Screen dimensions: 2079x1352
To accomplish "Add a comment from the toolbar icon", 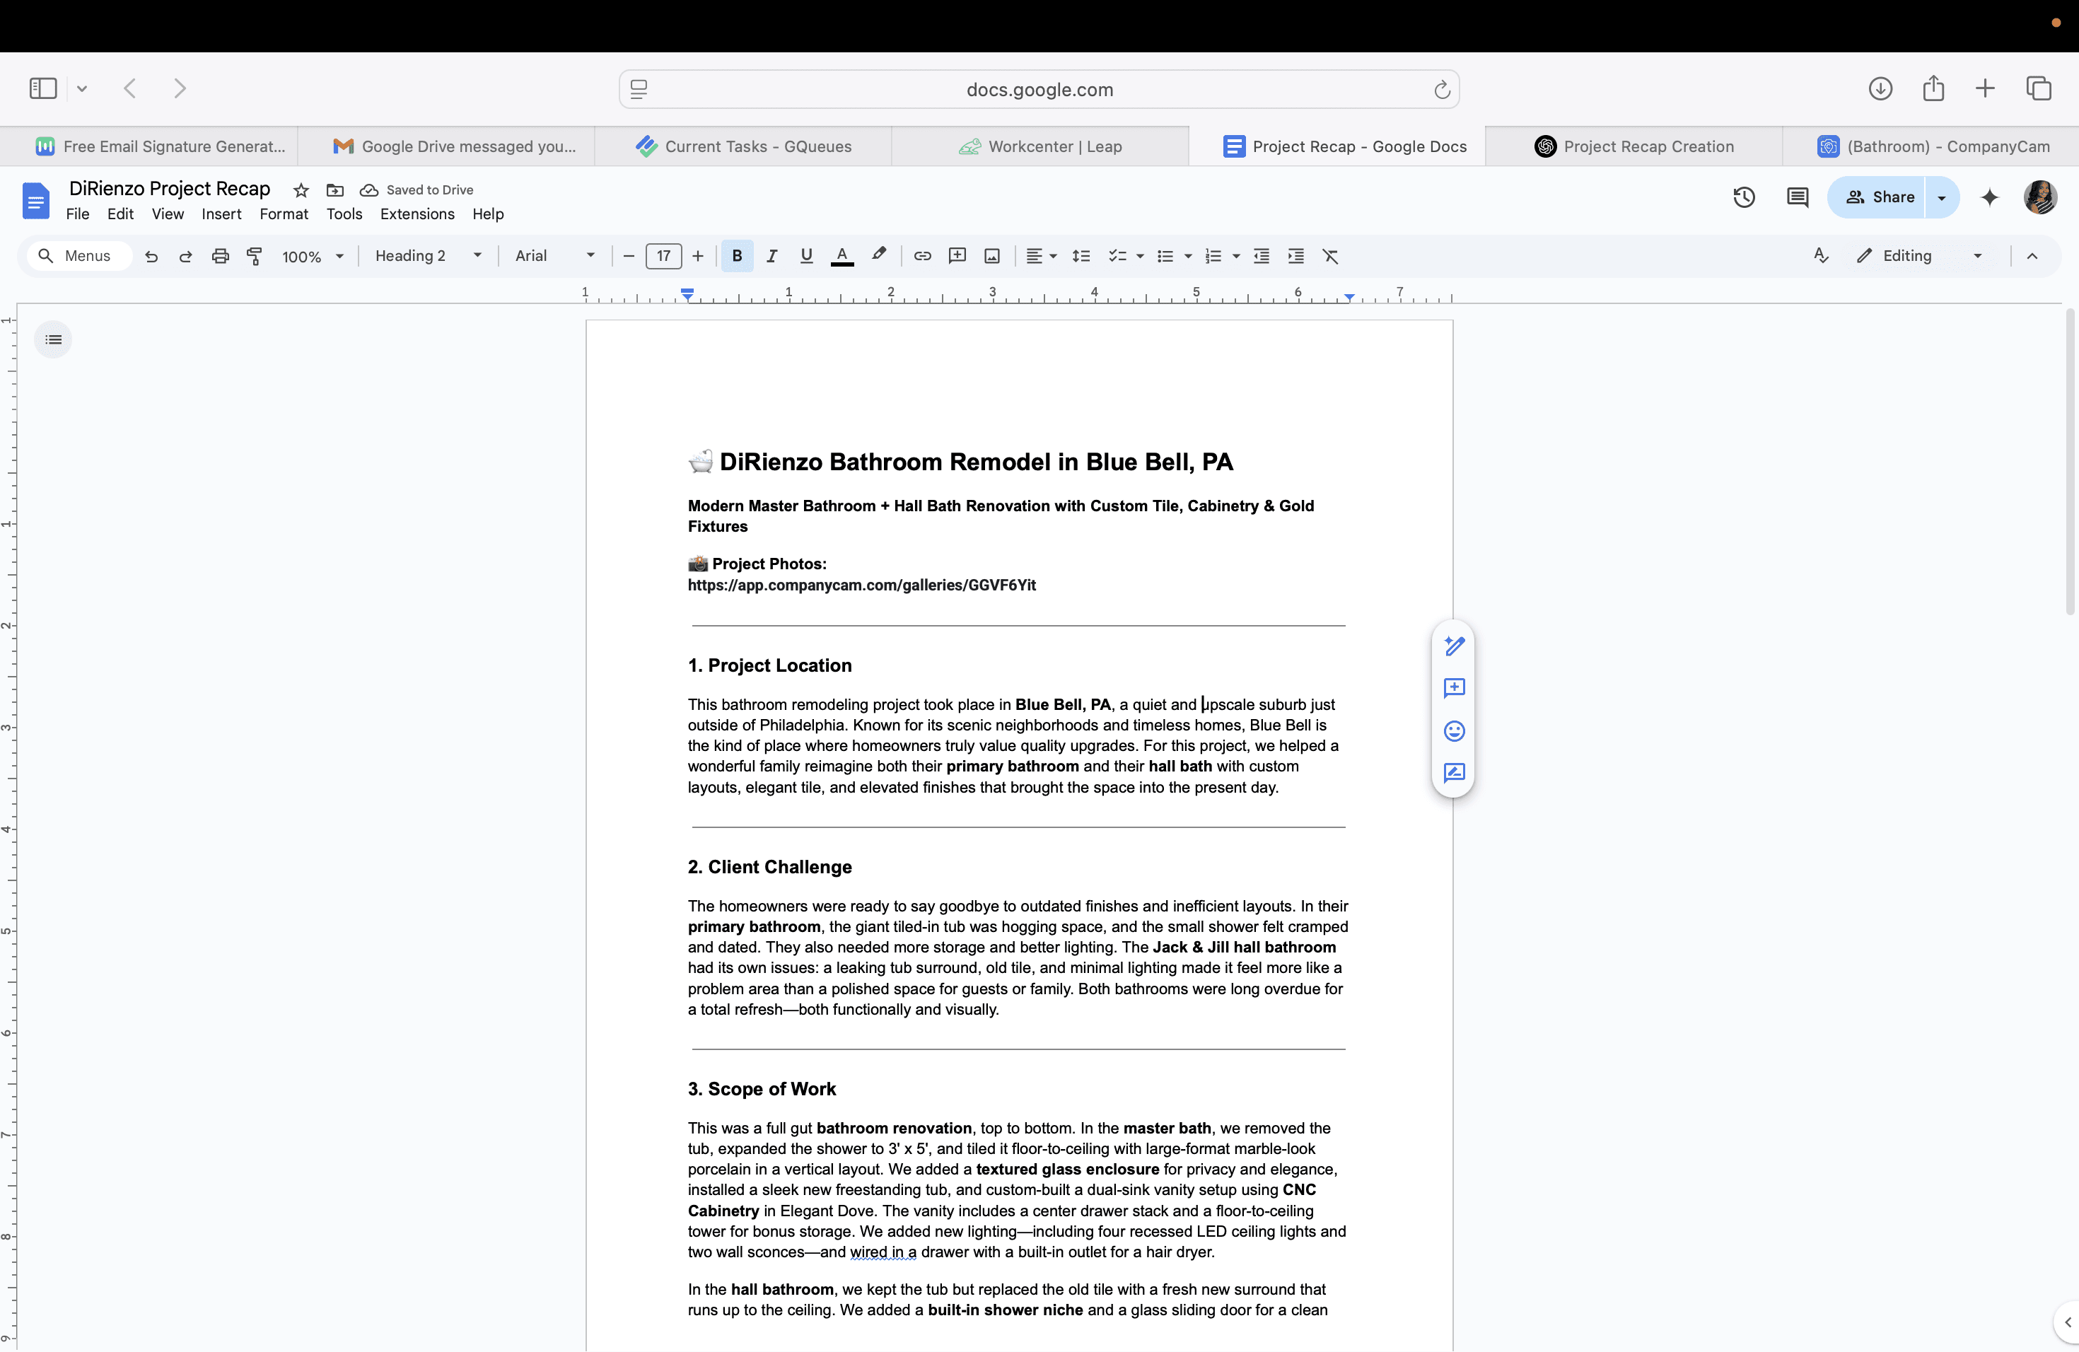I will pyautogui.click(x=957, y=256).
